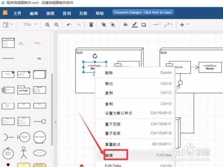
Task: Open the 帮助 menu
Action: tap(99, 13)
